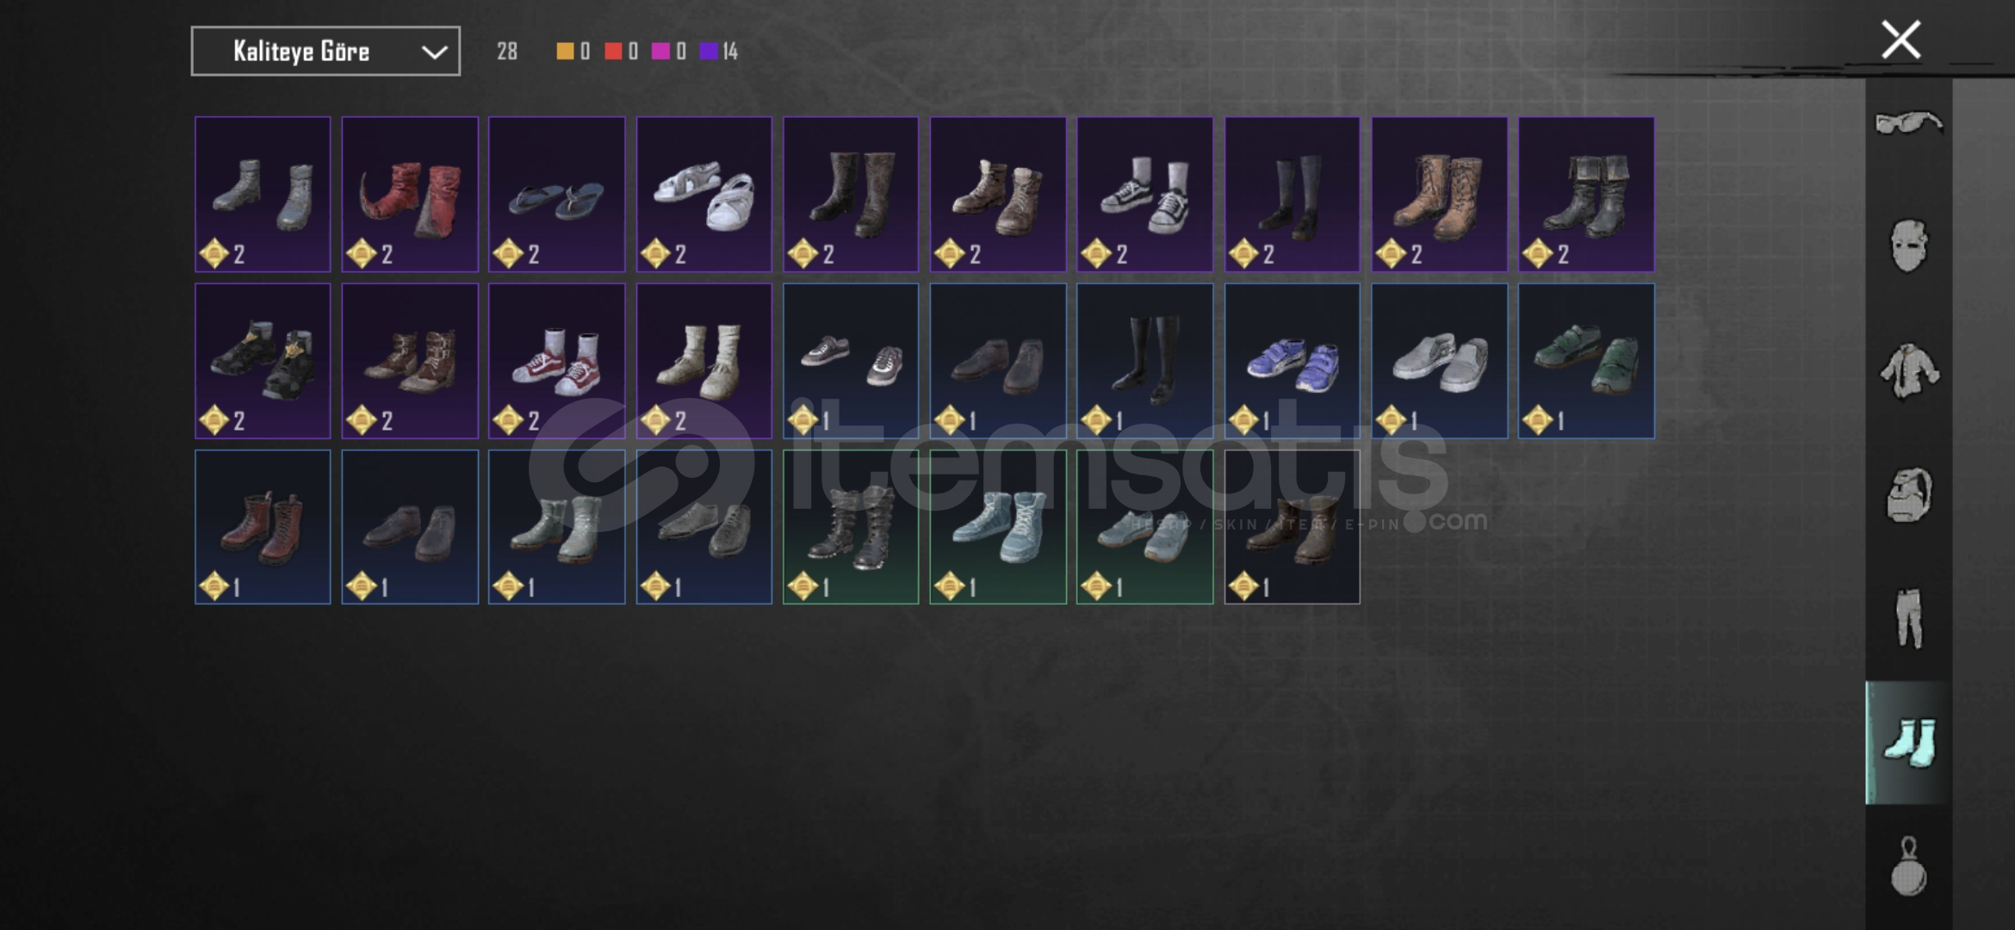Open the glasses category in the sidebar
2015x930 pixels.
pyautogui.click(x=1908, y=123)
